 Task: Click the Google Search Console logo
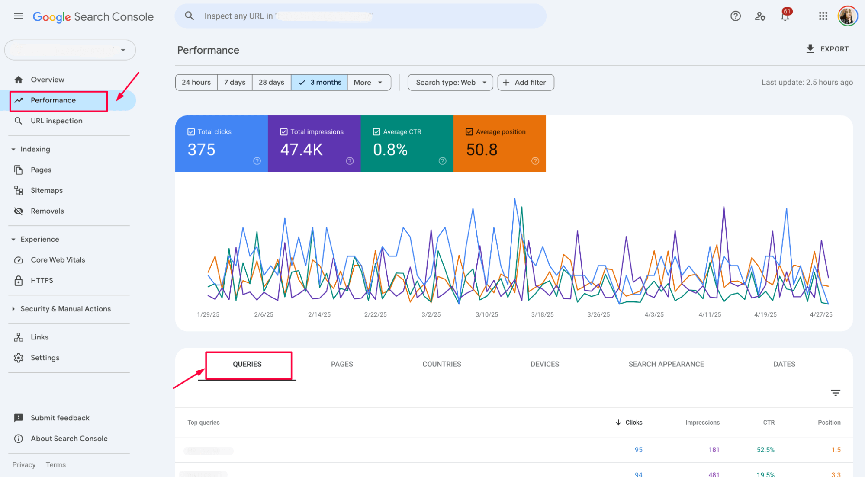tap(93, 17)
